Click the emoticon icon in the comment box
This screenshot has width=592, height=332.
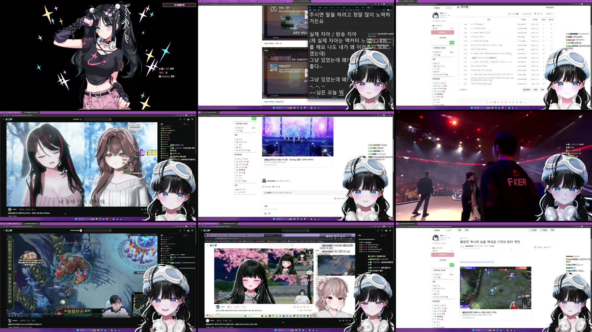pos(269,213)
